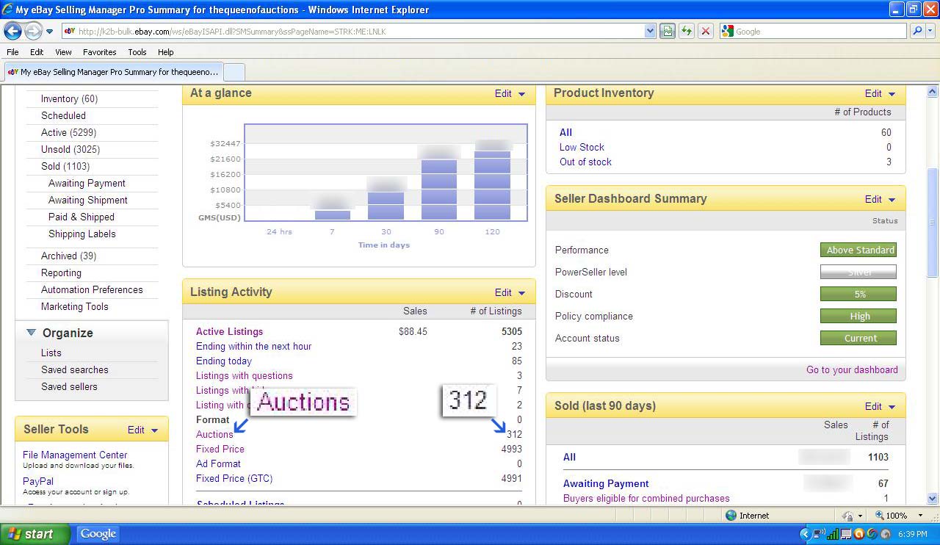Image resolution: width=940 pixels, height=545 pixels.
Task: Click the Refresh page icon
Action: point(687,32)
